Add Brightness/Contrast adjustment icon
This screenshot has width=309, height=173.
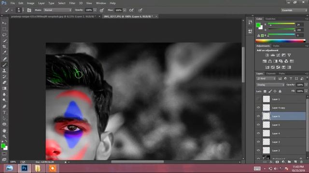coord(267,55)
